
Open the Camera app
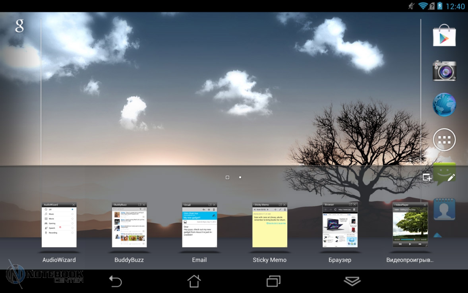pyautogui.click(x=444, y=71)
